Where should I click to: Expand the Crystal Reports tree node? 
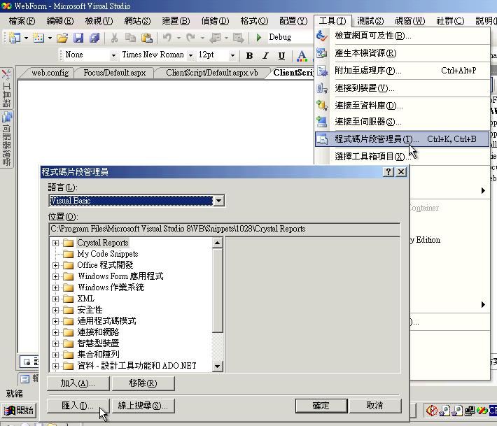[x=55, y=243]
